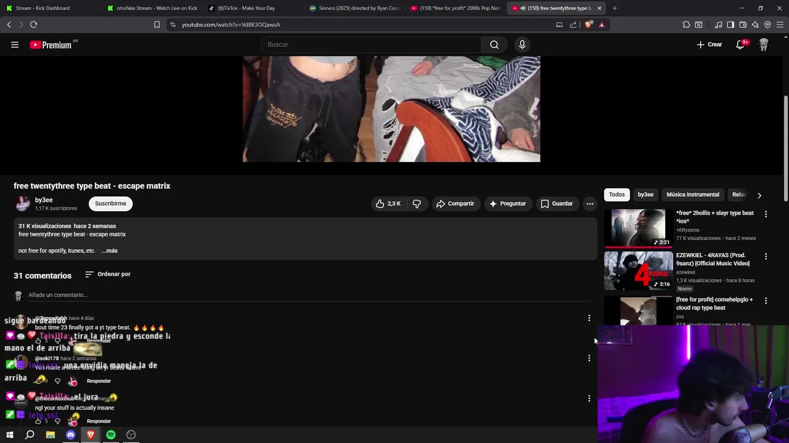Open YouTube notifications bell
The width and height of the screenshot is (789, 443).
tap(741, 44)
